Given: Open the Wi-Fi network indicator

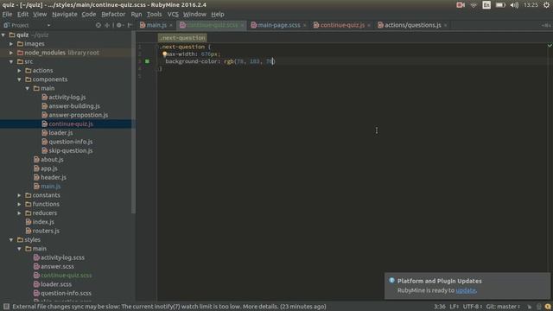Looking at the screenshot, I should point(474,5).
